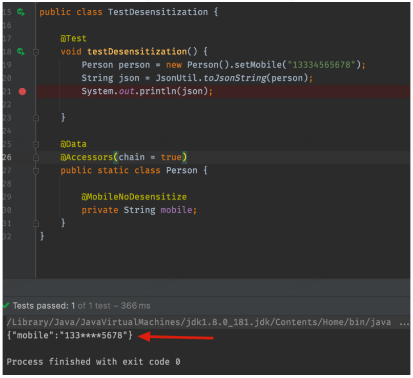This screenshot has width=413, height=378.
Task: Click the Process finished exit code line
Action: coord(93,362)
